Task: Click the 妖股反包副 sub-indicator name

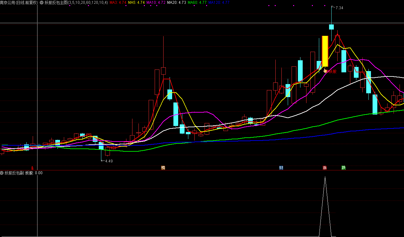Action: [x=14, y=173]
